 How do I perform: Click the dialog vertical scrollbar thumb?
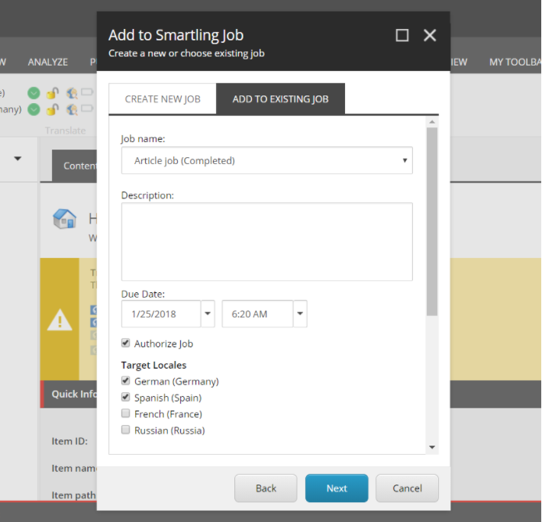pyautogui.click(x=432, y=221)
